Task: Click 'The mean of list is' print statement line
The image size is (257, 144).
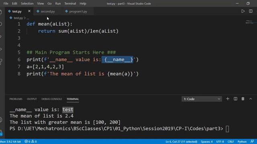Action: (x=83, y=74)
